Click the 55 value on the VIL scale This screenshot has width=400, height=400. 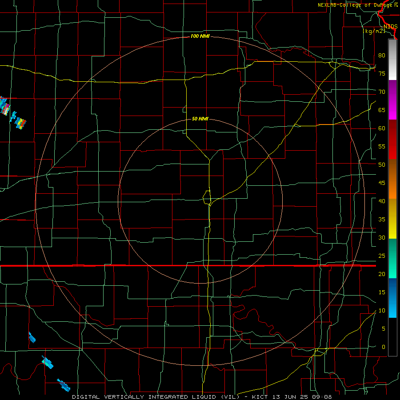point(382,146)
